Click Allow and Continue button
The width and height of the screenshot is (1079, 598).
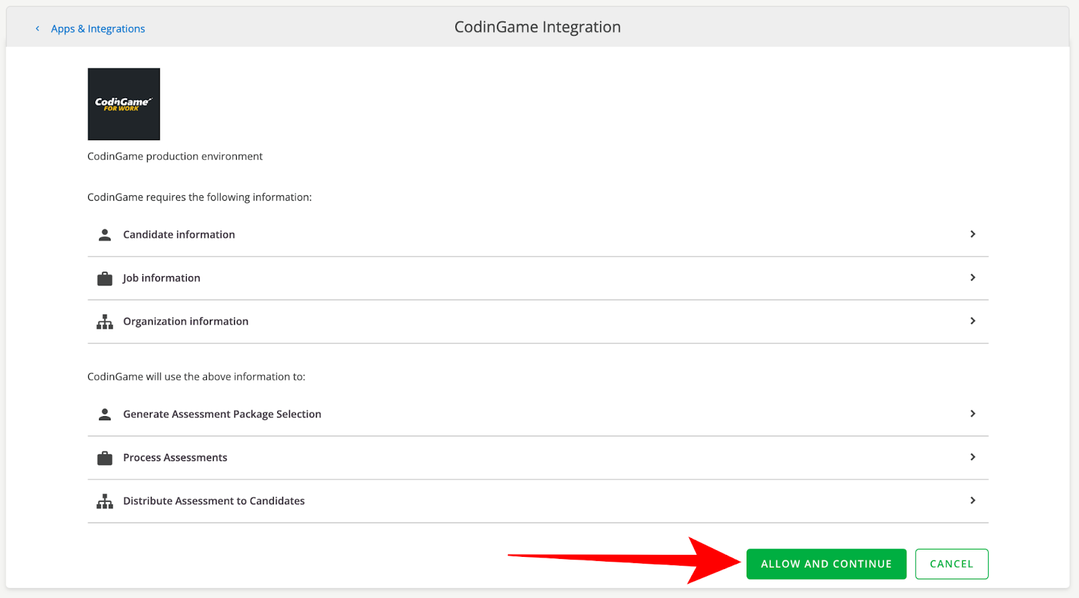[826, 564]
